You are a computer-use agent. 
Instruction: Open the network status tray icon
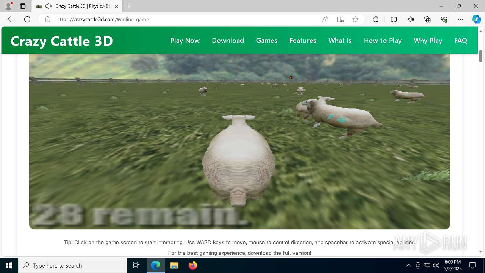[x=427, y=265]
